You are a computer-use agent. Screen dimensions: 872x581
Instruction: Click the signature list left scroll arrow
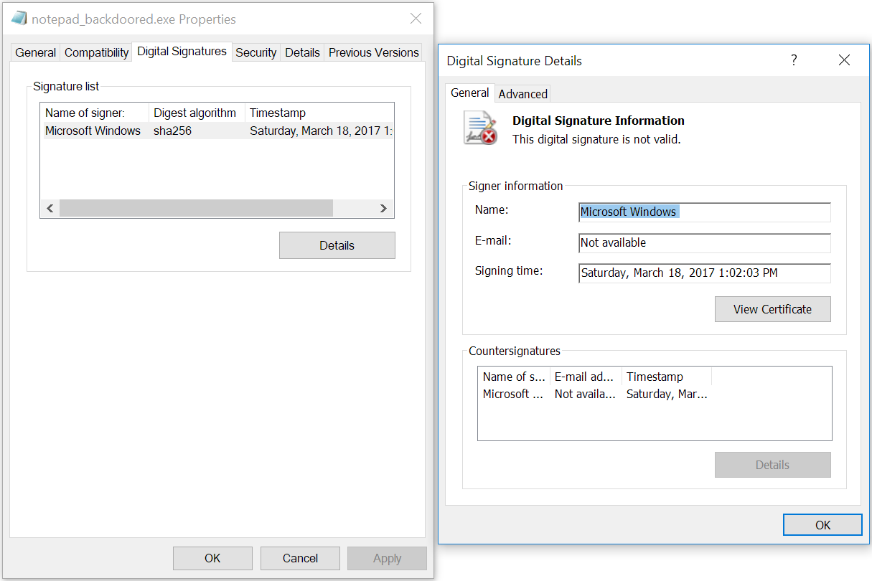50,209
